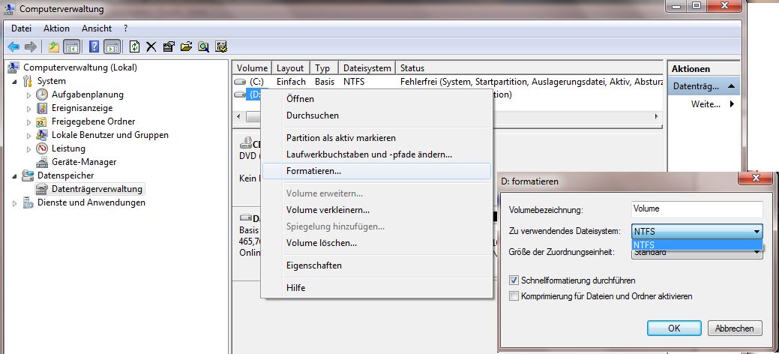The height and width of the screenshot is (354, 779).
Task: Click the open folder toolbar icon
Action: click(186, 46)
